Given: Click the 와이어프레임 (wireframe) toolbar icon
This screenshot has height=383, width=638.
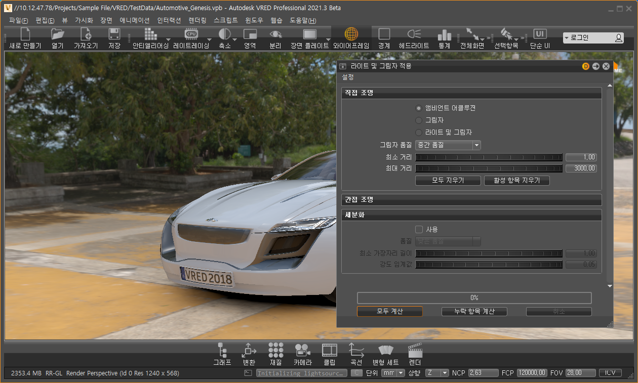Looking at the screenshot, I should click(x=351, y=38).
